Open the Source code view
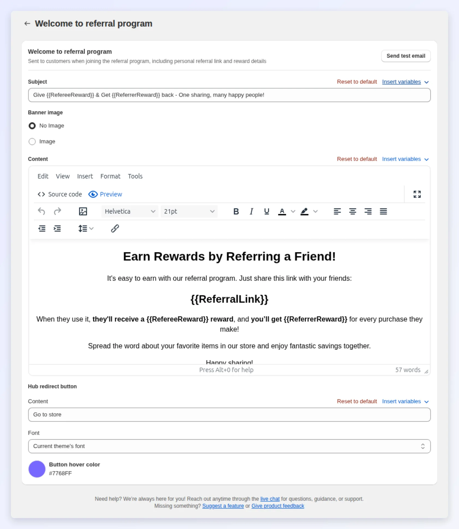Viewport: 459px width, 529px height. click(x=60, y=194)
